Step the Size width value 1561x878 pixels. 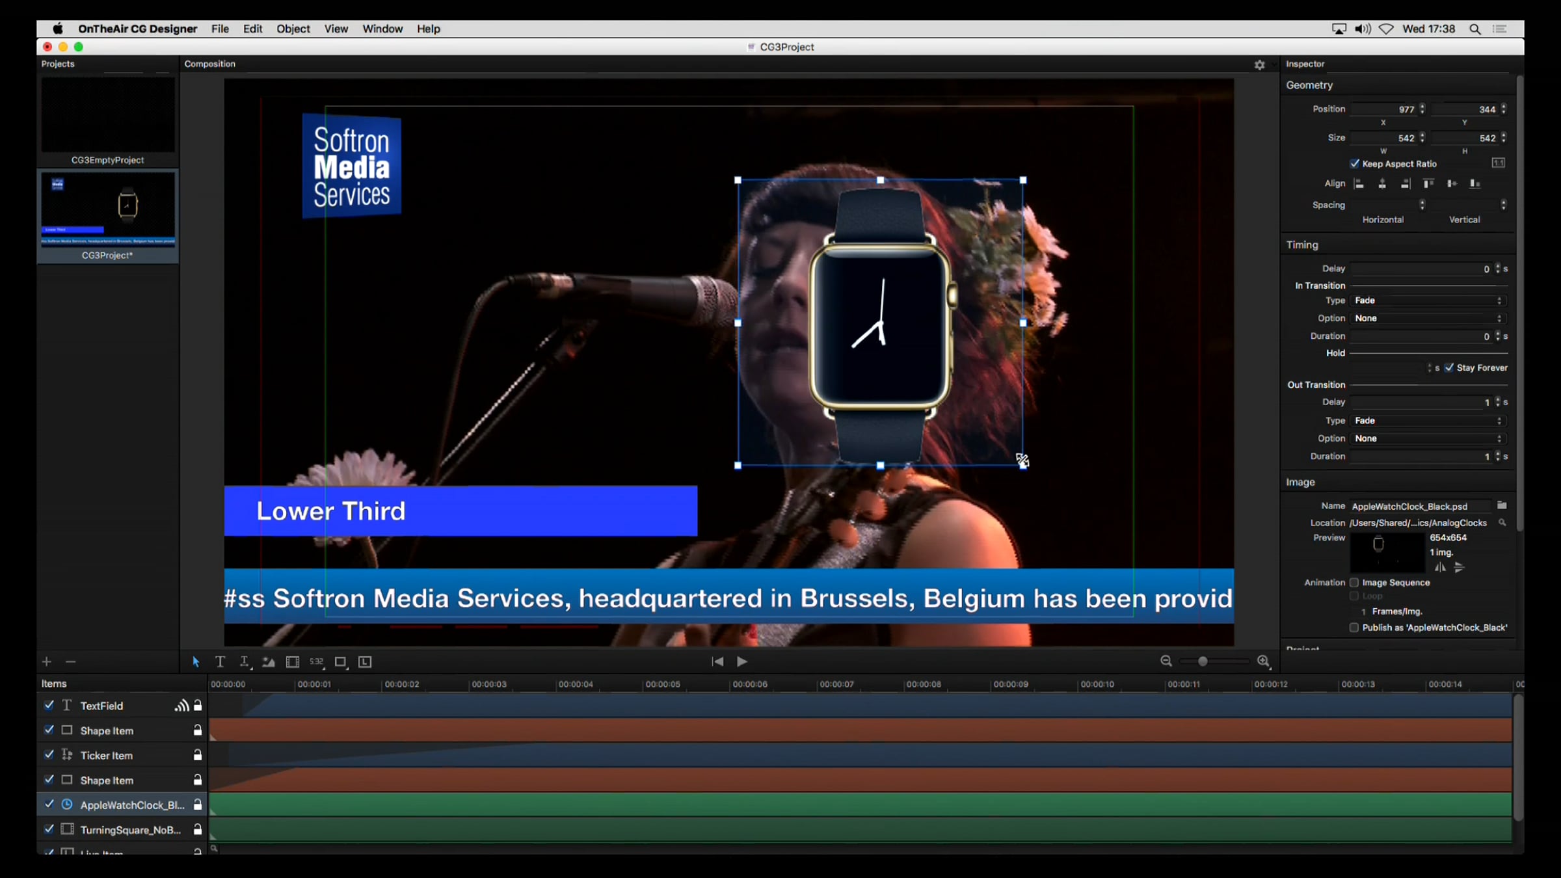click(1422, 138)
